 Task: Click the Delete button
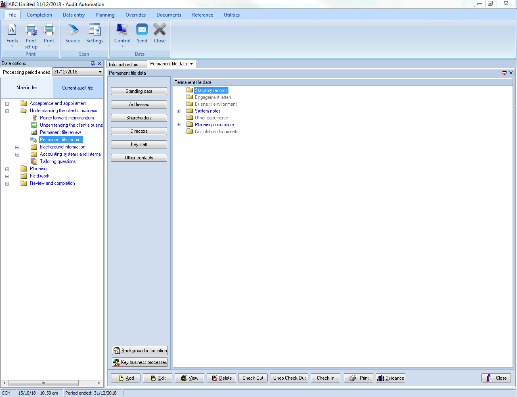click(x=221, y=378)
